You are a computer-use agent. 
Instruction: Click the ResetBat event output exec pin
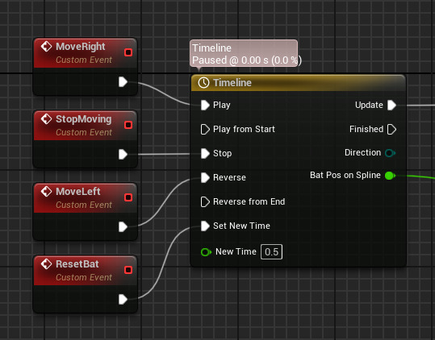tap(123, 299)
